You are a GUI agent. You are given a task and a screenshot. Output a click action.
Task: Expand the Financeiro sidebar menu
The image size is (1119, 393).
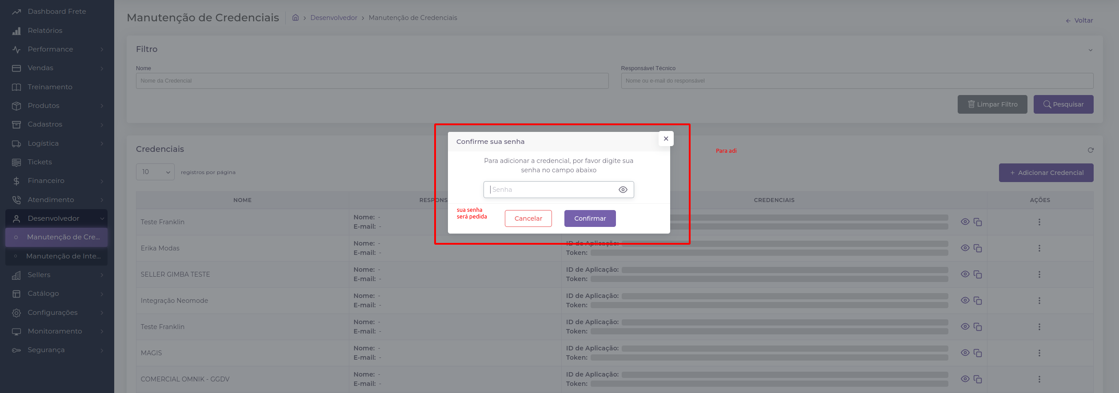click(46, 181)
